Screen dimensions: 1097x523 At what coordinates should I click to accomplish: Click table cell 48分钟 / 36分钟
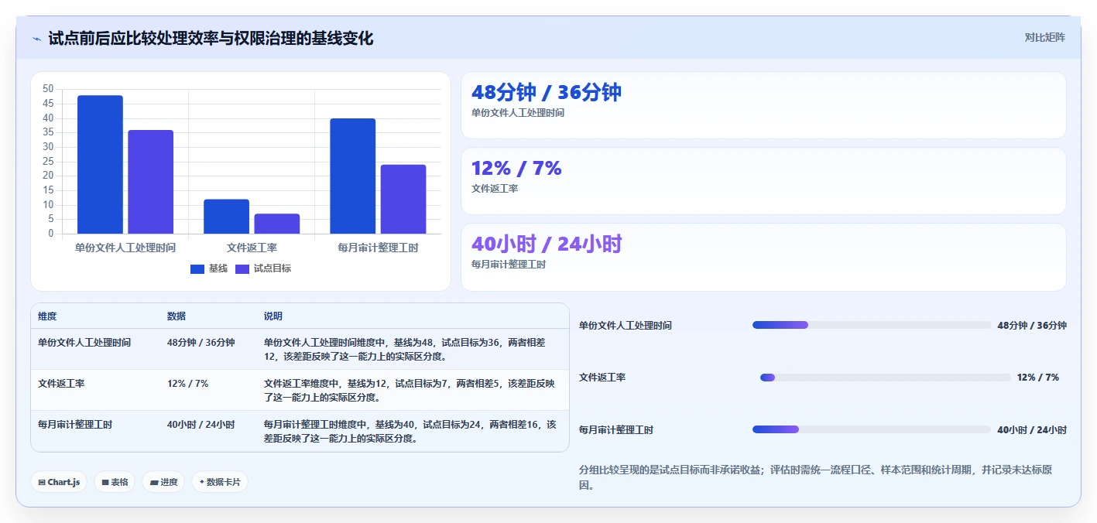[201, 342]
